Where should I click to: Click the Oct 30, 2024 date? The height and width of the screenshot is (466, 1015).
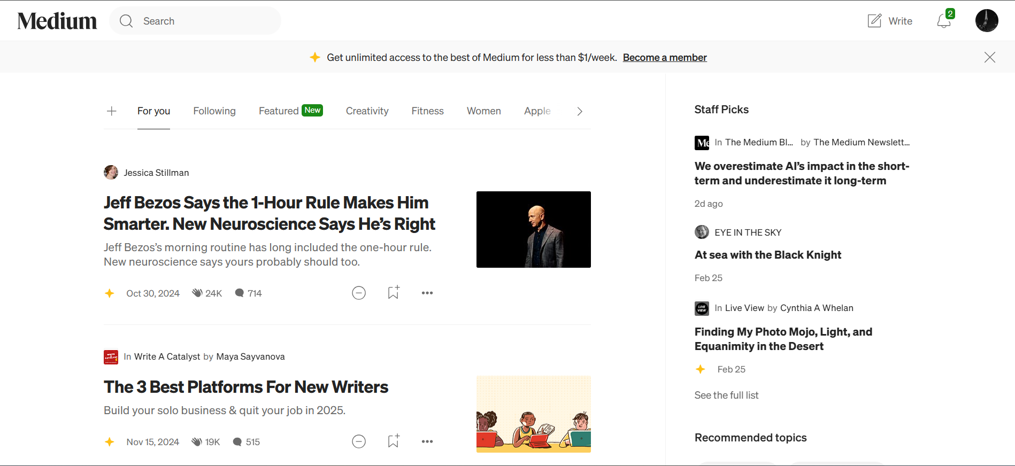tap(153, 293)
